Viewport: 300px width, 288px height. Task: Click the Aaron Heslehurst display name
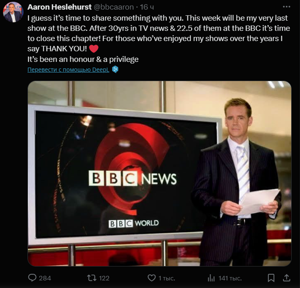coord(60,7)
